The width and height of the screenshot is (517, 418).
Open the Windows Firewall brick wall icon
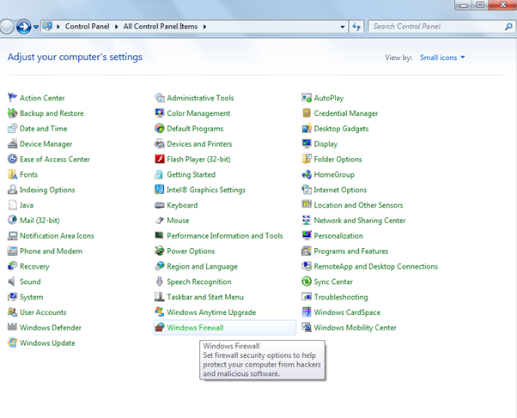[x=160, y=327]
